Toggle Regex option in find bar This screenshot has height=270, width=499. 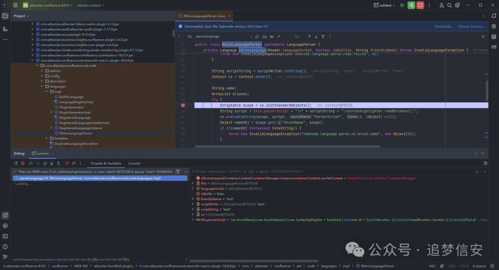(279, 37)
